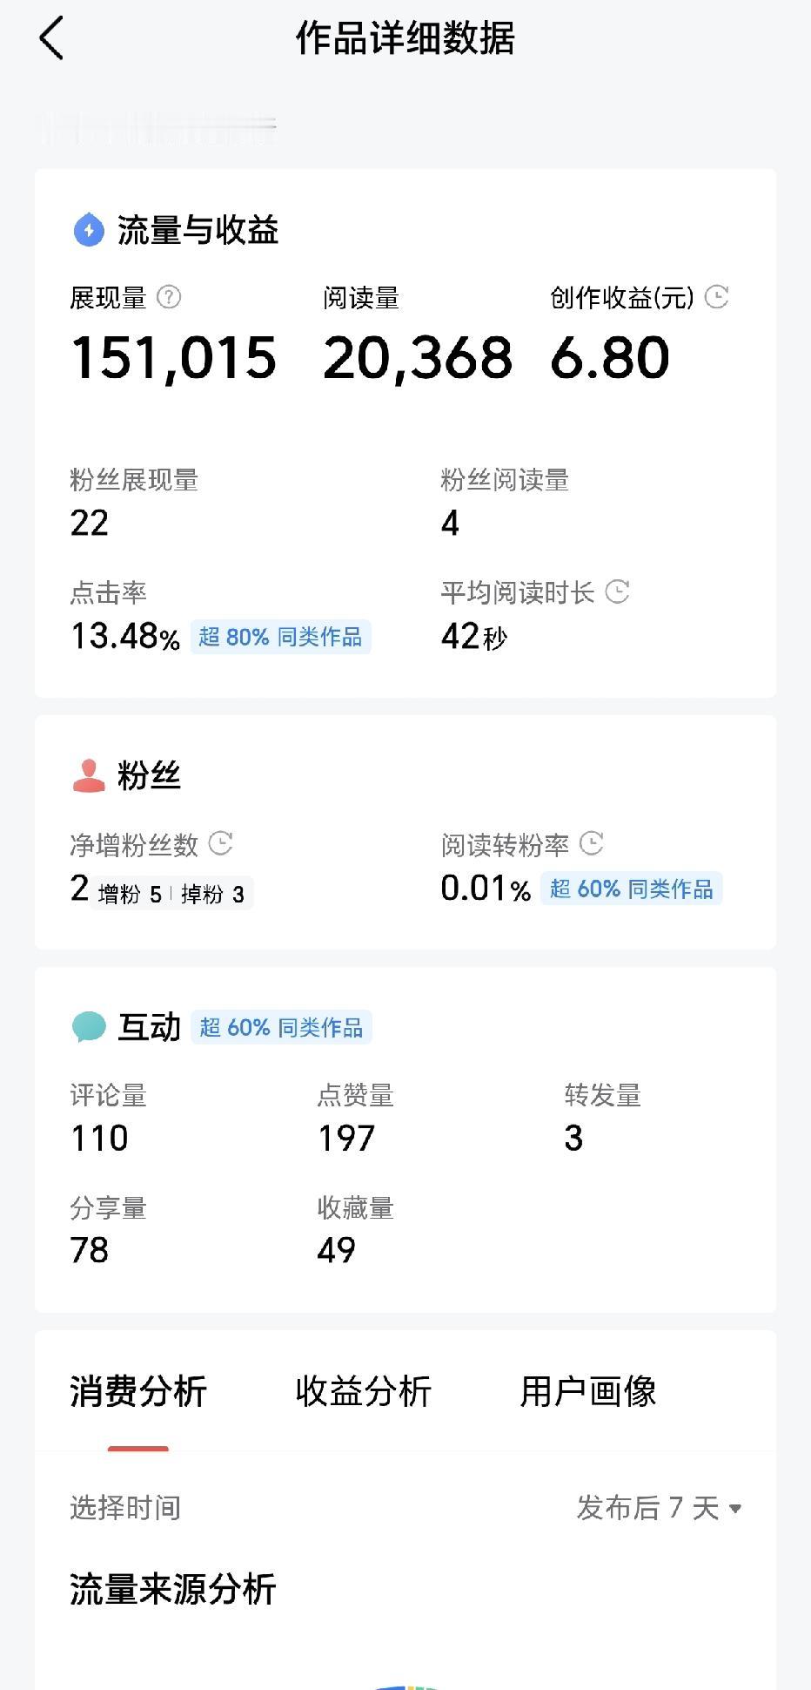Viewport: 811px width, 1690px height.
Task: Tap the 151,015 展现量 value
Action: pos(174,358)
